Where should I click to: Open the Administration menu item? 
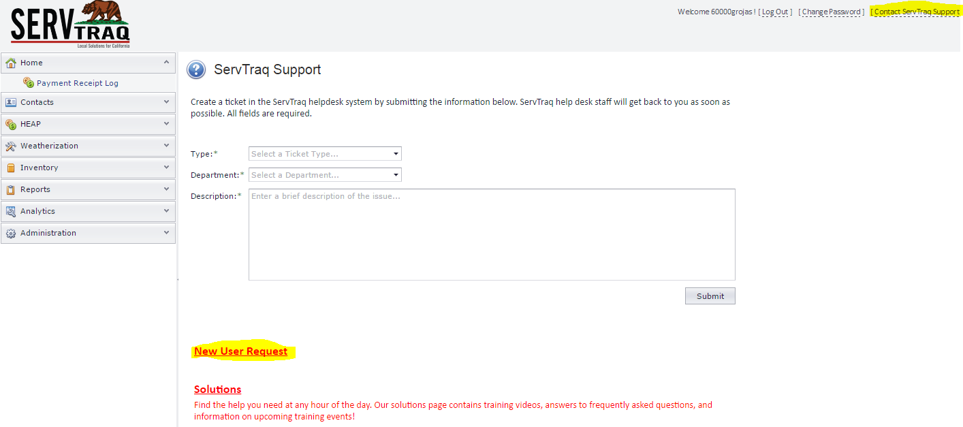(88, 233)
